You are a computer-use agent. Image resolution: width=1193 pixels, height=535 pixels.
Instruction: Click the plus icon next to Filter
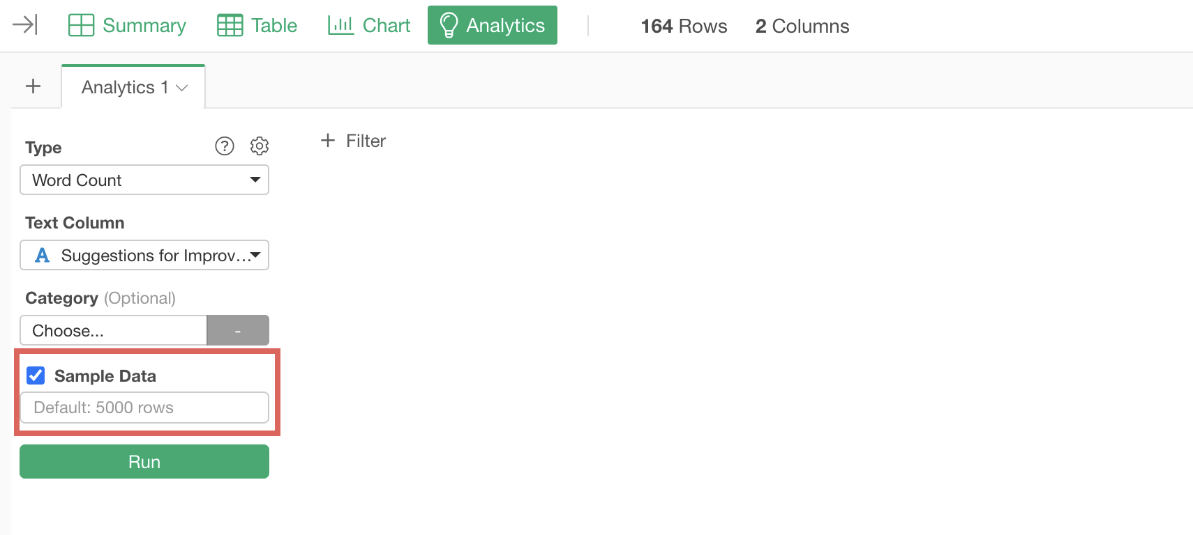coord(328,141)
